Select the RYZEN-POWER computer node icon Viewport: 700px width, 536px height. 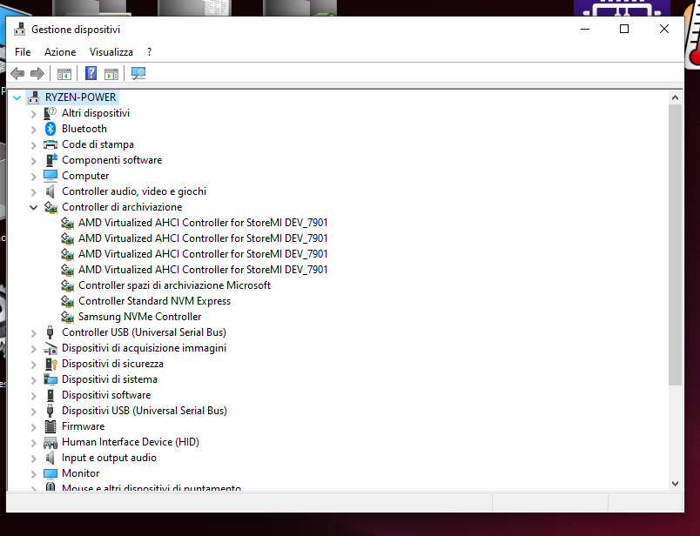[33, 97]
